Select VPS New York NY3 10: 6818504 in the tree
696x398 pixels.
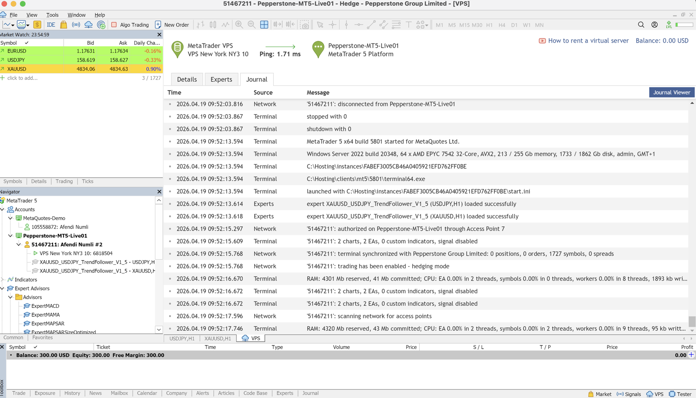coord(76,253)
